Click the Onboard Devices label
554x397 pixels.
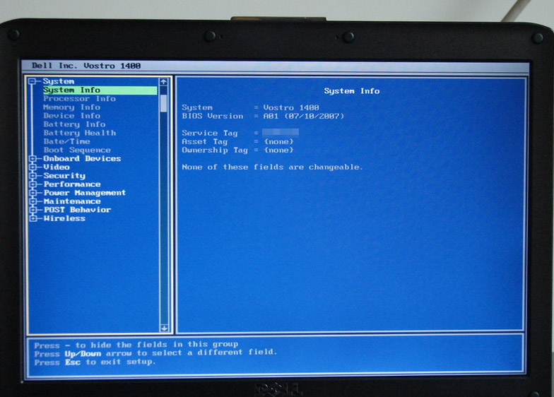[82, 158]
